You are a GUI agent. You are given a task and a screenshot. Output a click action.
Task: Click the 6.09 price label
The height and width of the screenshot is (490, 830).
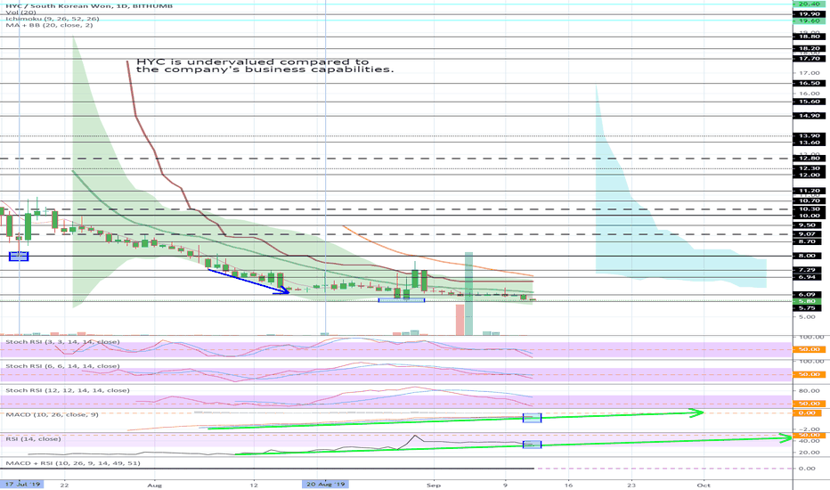click(809, 295)
